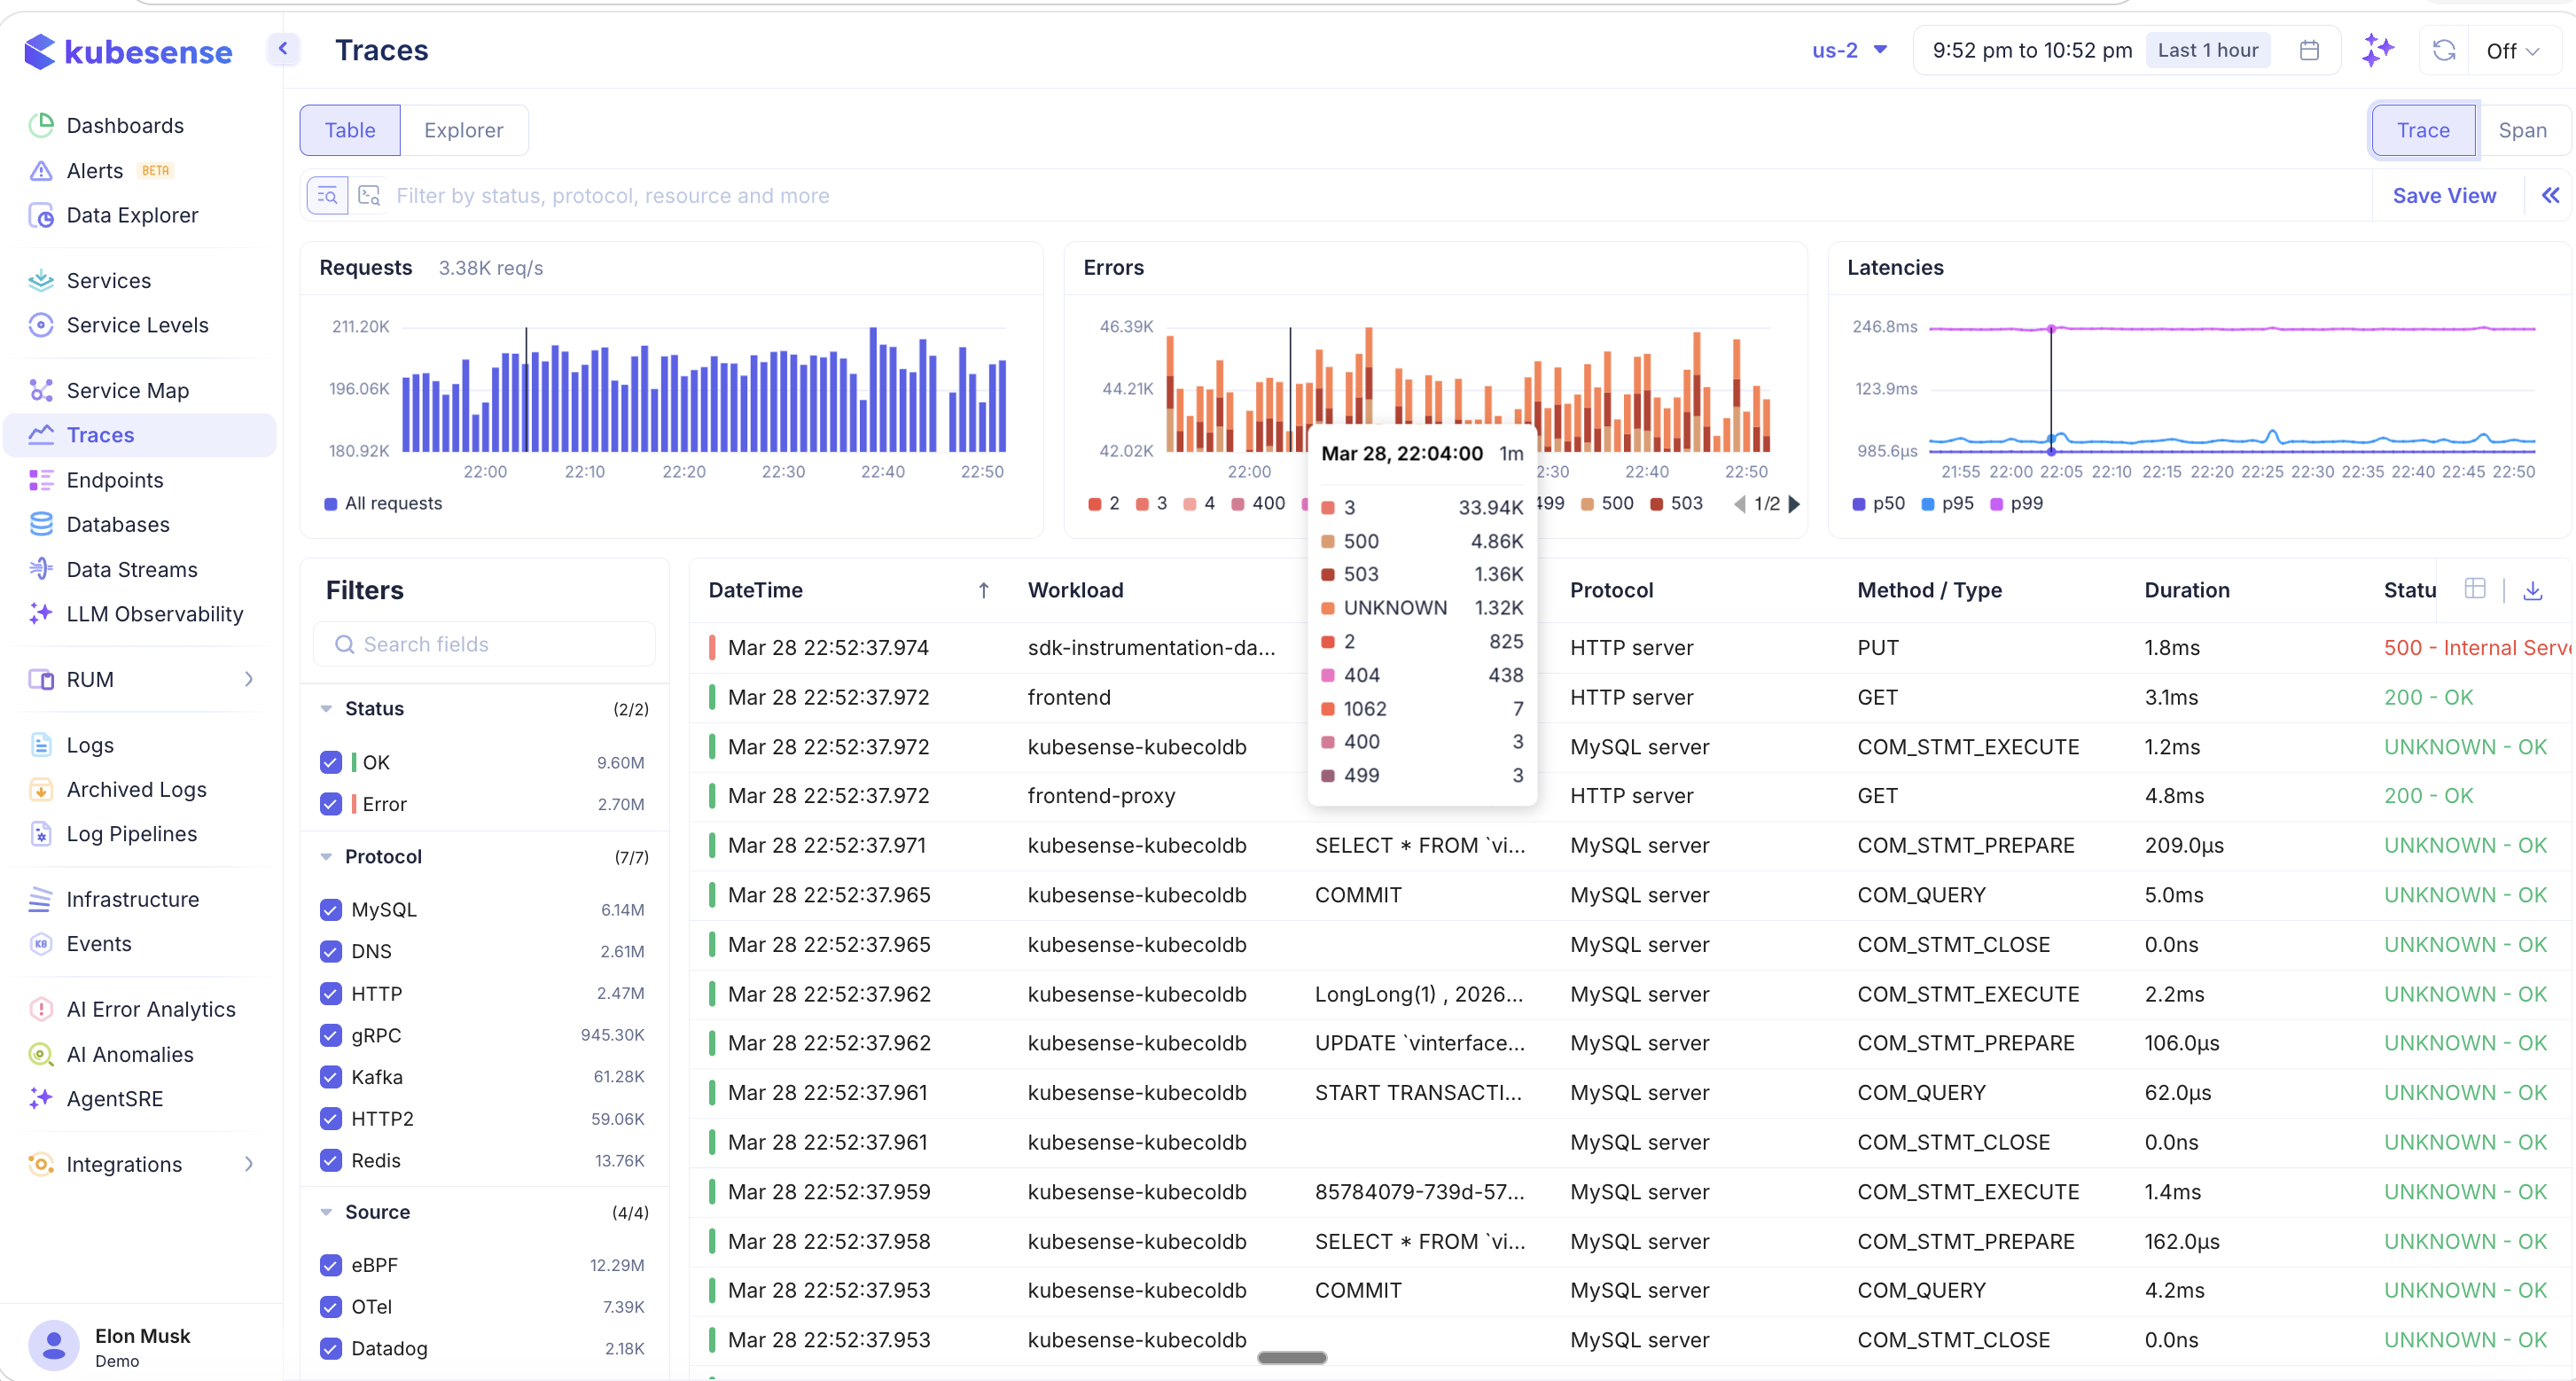This screenshot has width=2576, height=1381.
Task: Disable the eBPF source checkbox
Action: point(331,1265)
